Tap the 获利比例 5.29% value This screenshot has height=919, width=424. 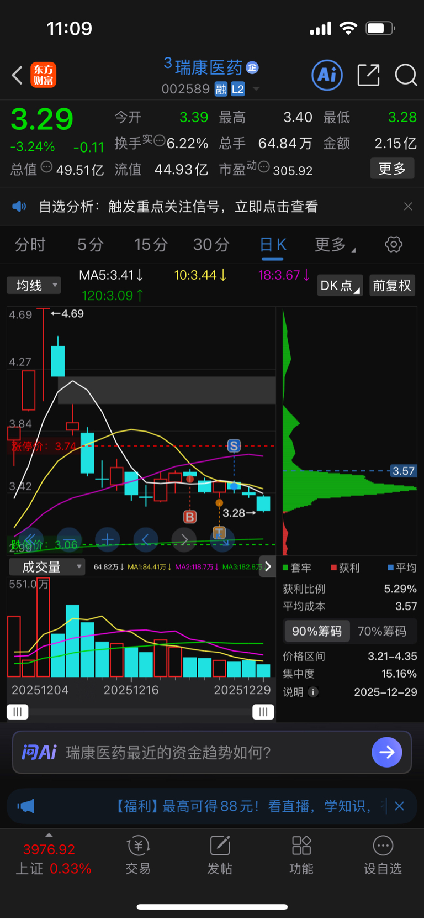coord(400,589)
